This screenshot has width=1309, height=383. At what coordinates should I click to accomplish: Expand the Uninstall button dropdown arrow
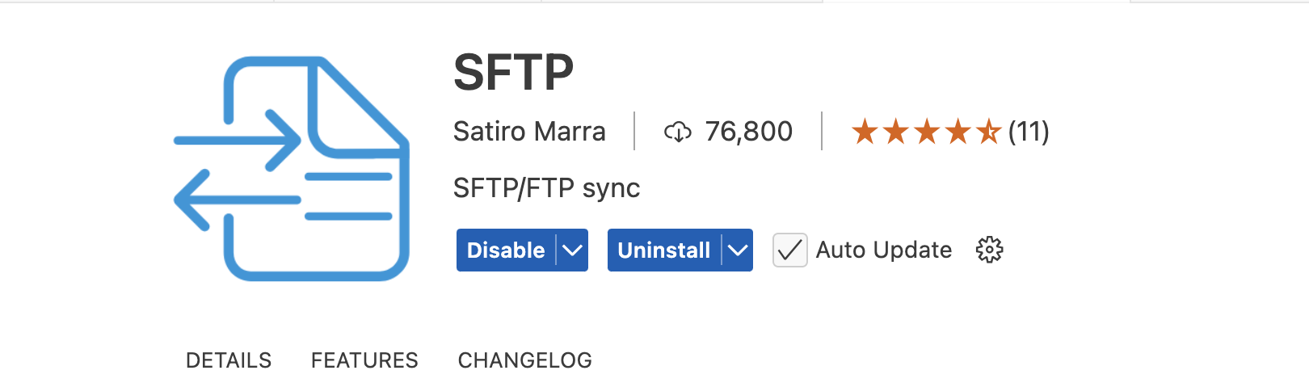click(737, 250)
